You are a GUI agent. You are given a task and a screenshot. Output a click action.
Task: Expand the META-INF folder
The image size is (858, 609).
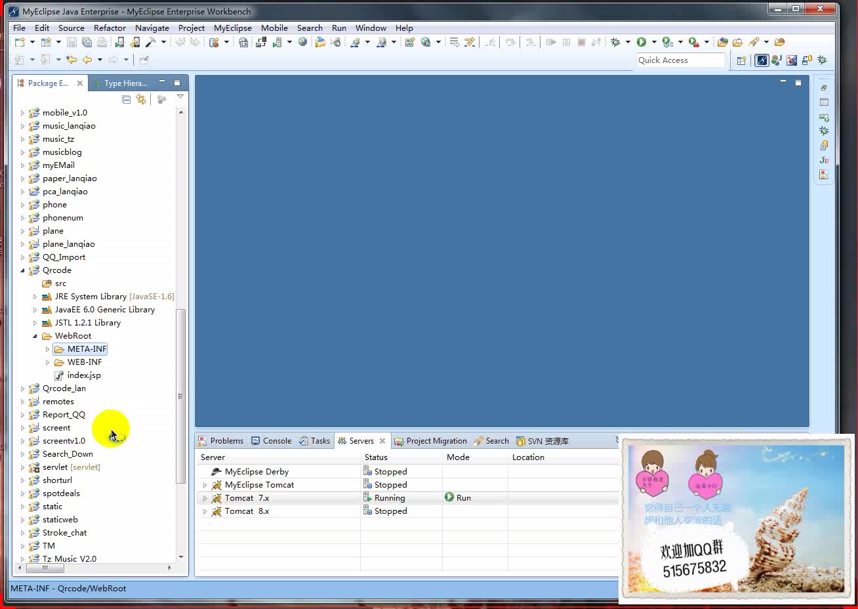coord(47,349)
